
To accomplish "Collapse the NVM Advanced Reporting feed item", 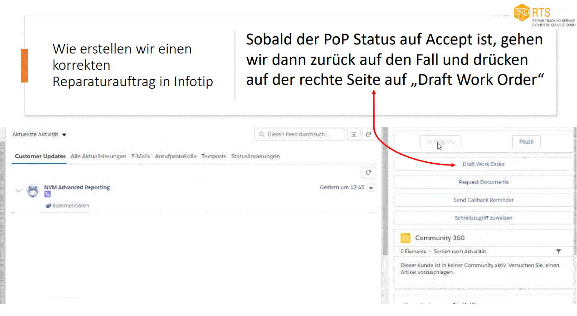I will click(x=19, y=191).
